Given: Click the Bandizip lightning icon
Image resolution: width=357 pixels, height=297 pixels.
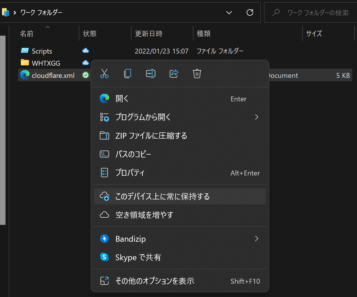Looking at the screenshot, I should coord(104,239).
